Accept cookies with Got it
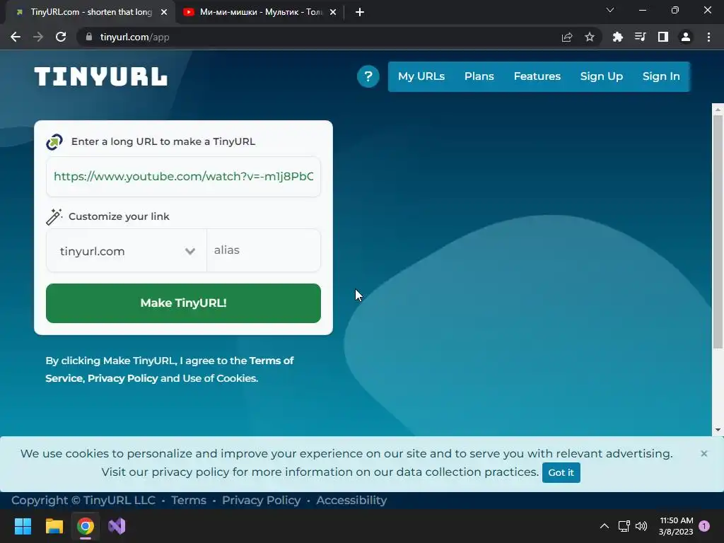 [561, 472]
